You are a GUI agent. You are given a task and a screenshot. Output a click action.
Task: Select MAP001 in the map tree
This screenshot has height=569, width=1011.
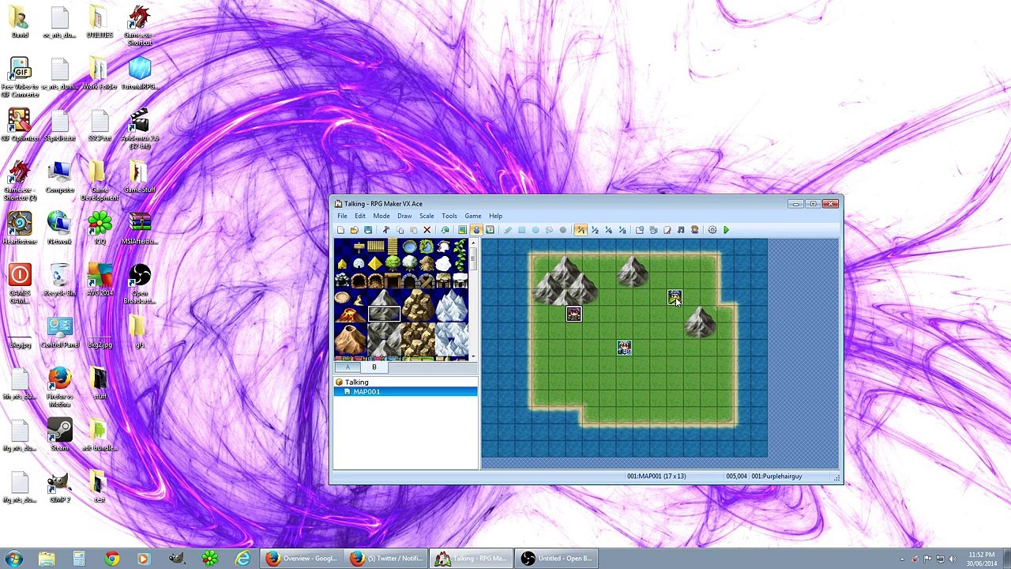pos(406,392)
